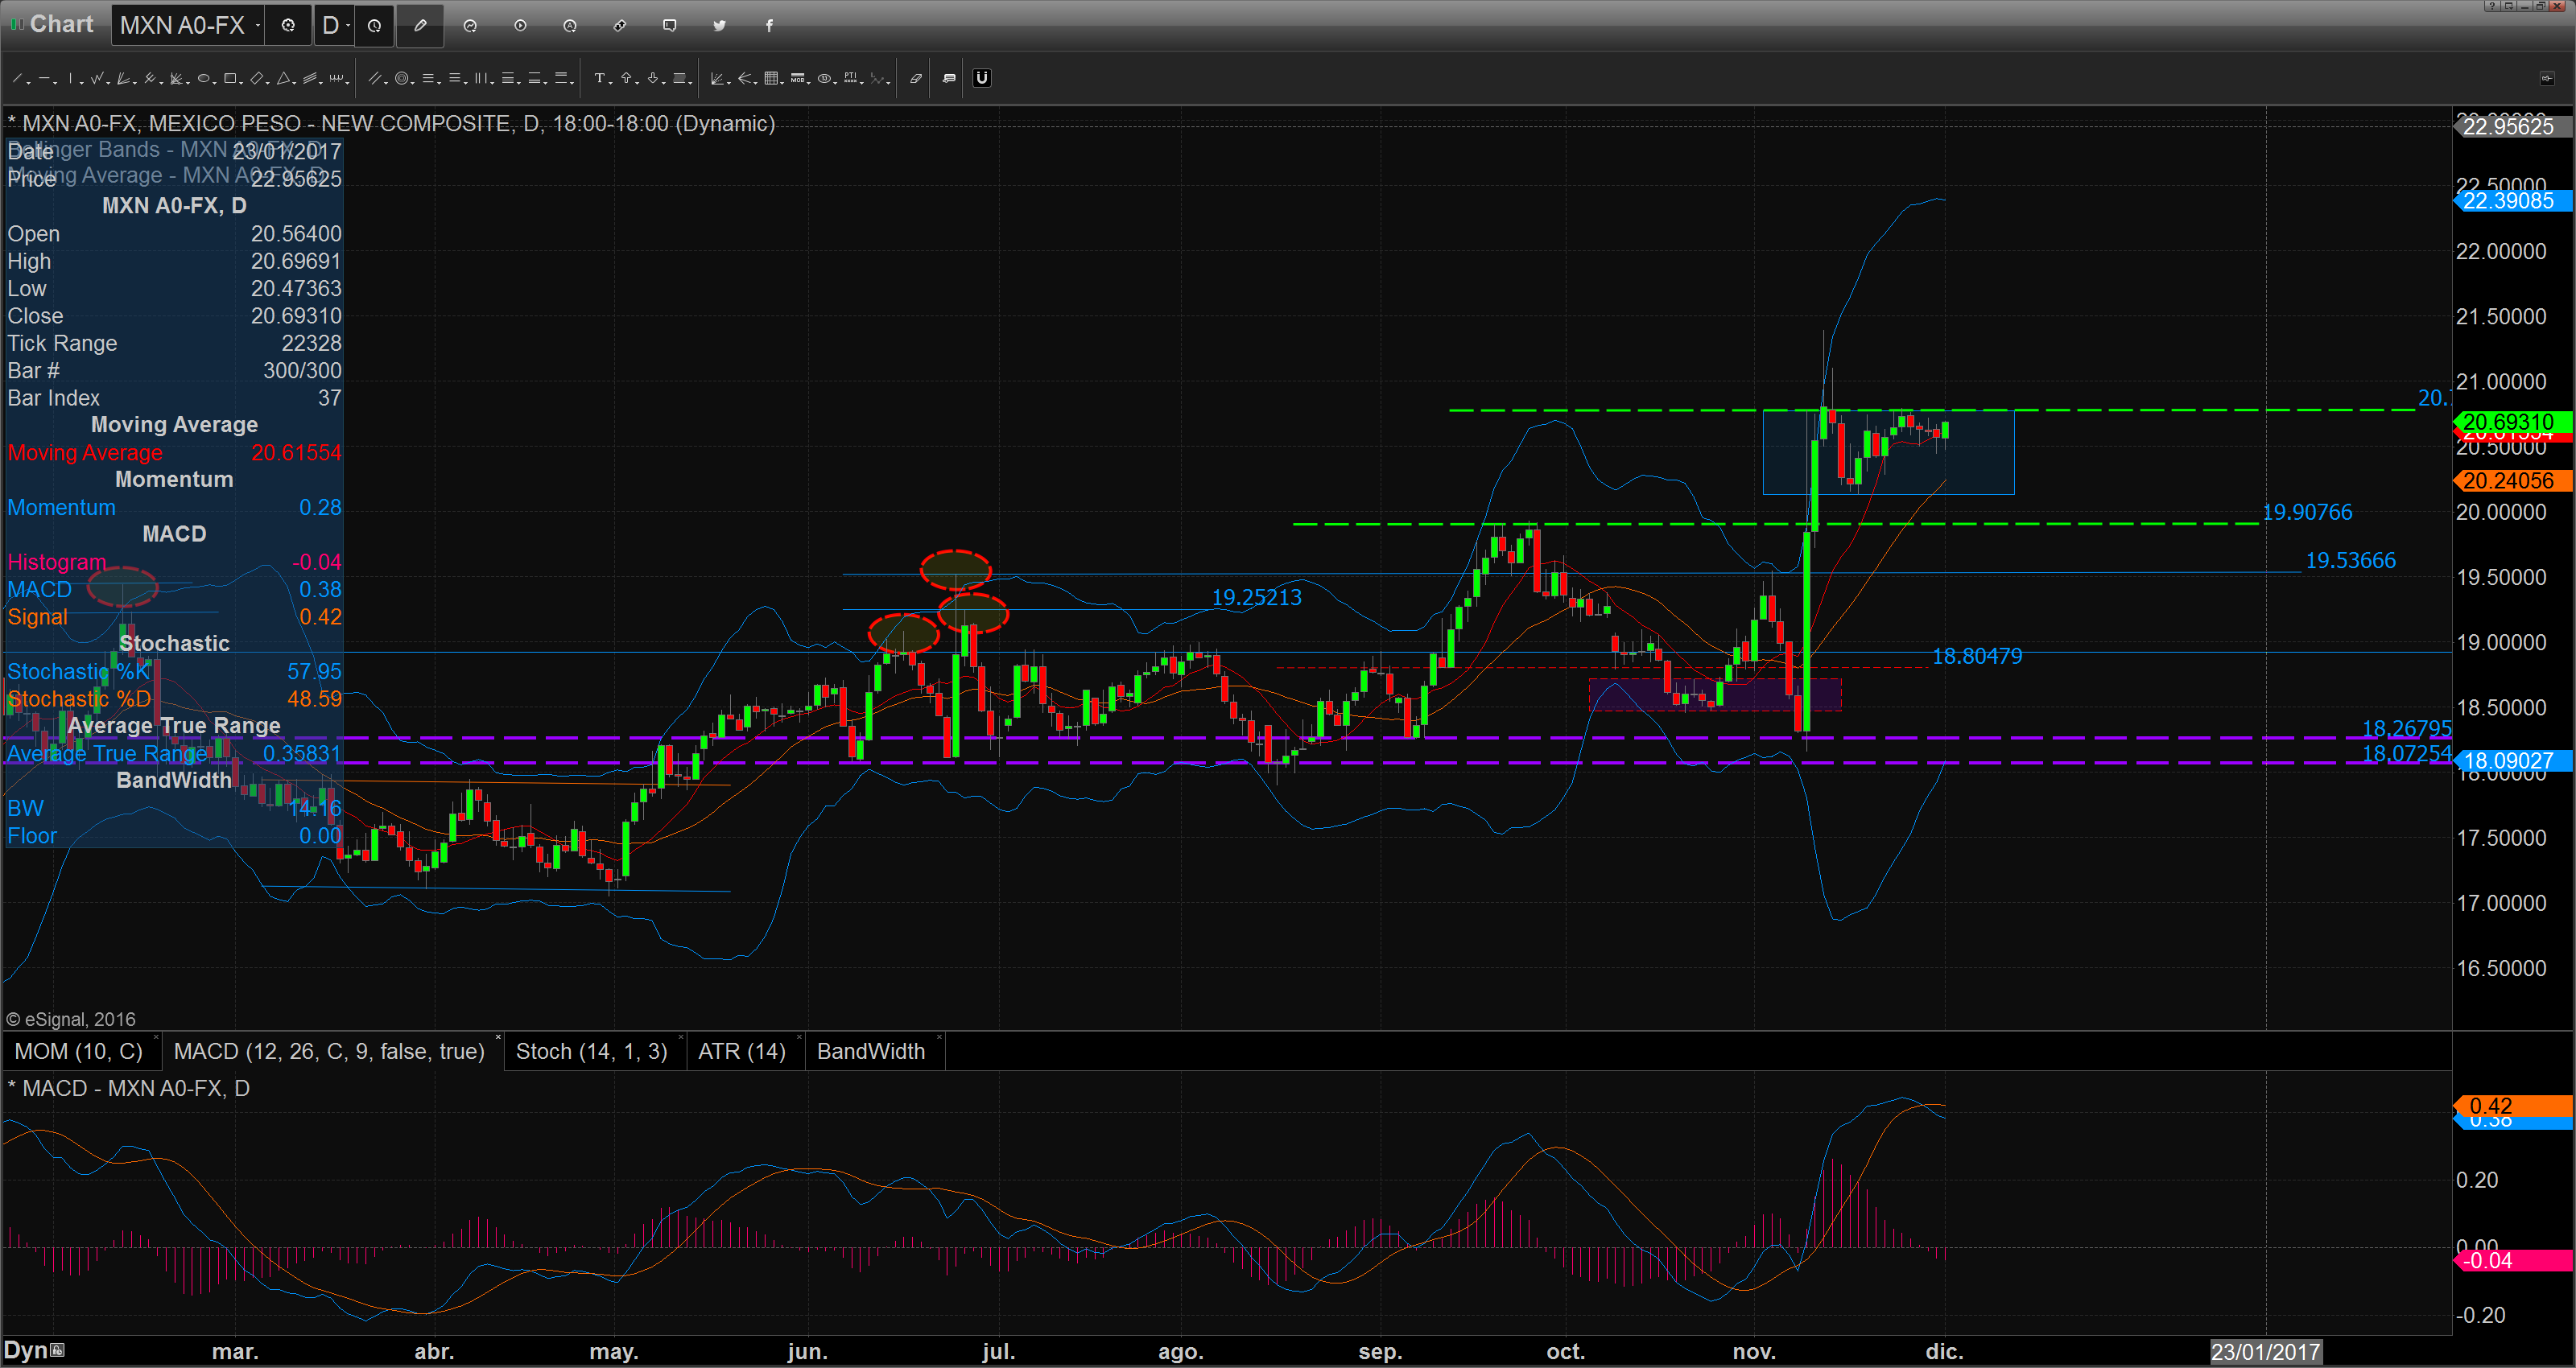The image size is (2576, 1368).
Task: Select the up arrow marker tool
Action: coord(626,78)
